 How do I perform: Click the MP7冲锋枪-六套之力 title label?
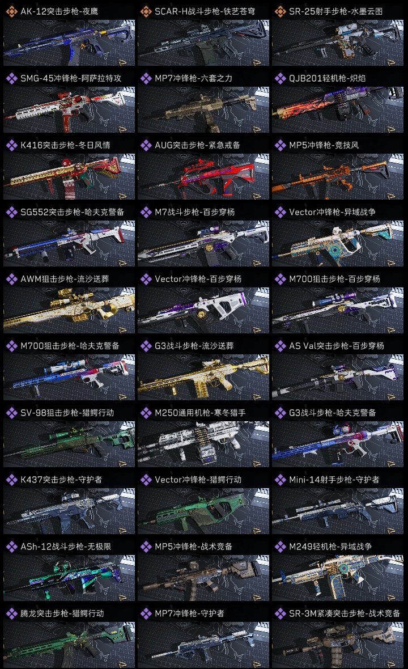tap(194, 78)
